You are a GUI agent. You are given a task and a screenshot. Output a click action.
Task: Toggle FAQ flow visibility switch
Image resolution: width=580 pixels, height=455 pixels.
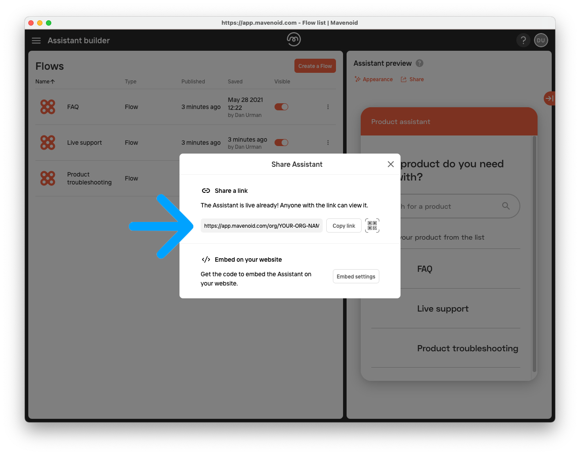(x=282, y=107)
